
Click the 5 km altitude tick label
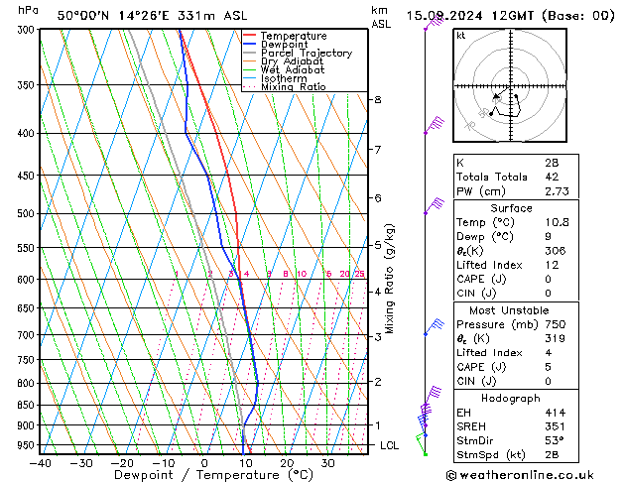378,245
